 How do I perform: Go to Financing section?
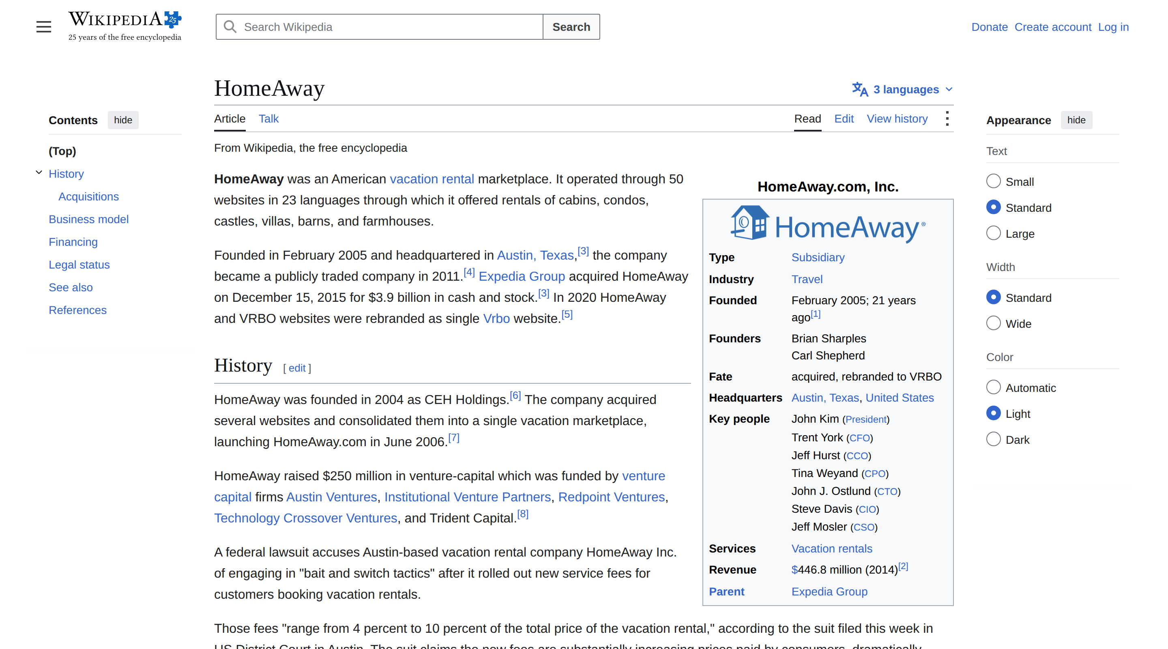pyautogui.click(x=73, y=242)
